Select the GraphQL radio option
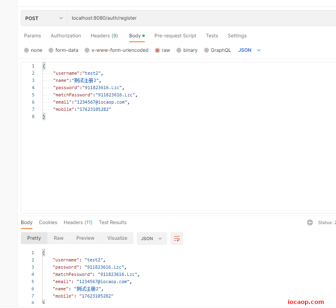 tap(206, 50)
